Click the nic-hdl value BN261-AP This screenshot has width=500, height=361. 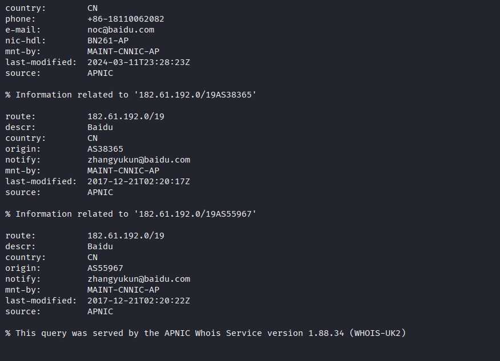(x=108, y=40)
